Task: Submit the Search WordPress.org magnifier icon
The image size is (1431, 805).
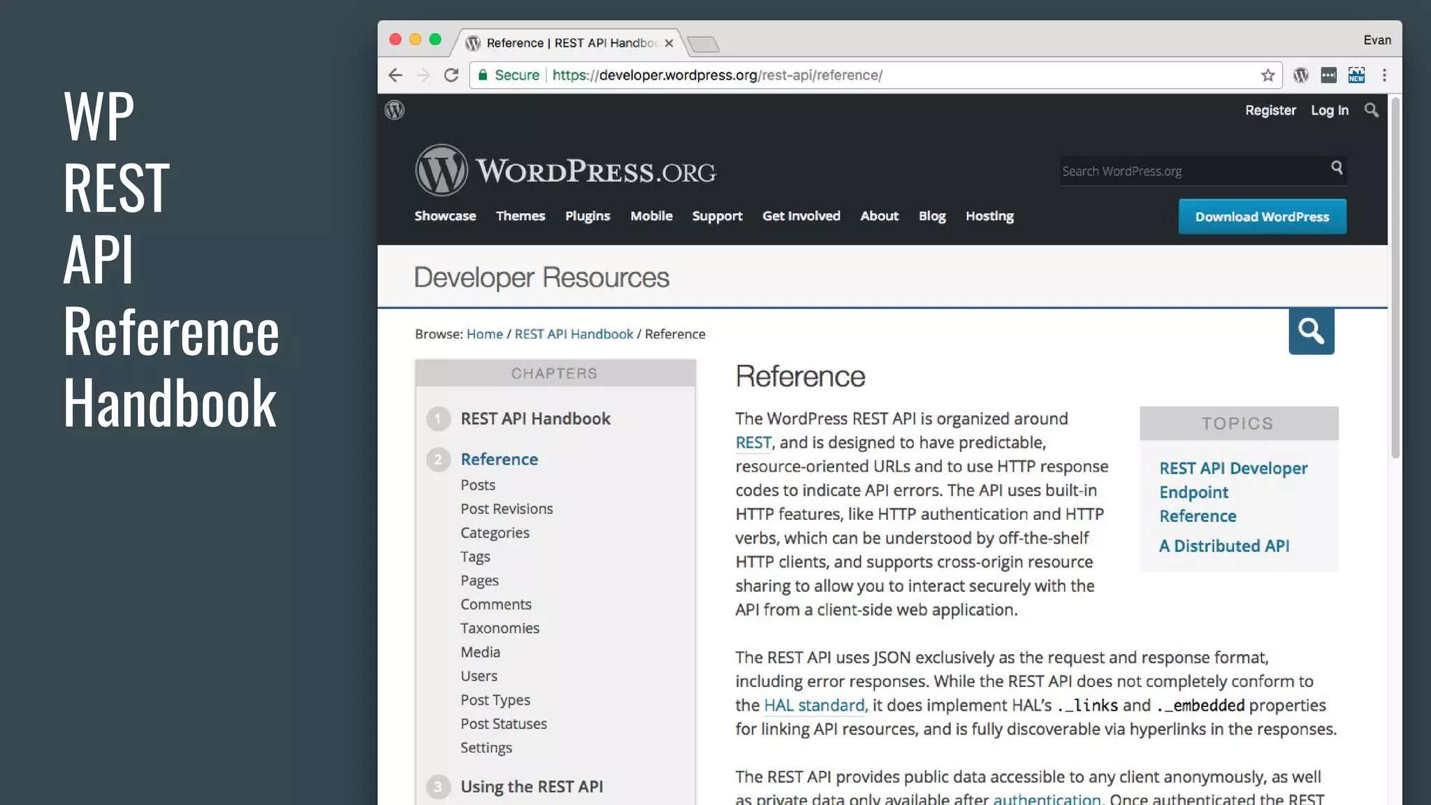Action: pos(1337,168)
